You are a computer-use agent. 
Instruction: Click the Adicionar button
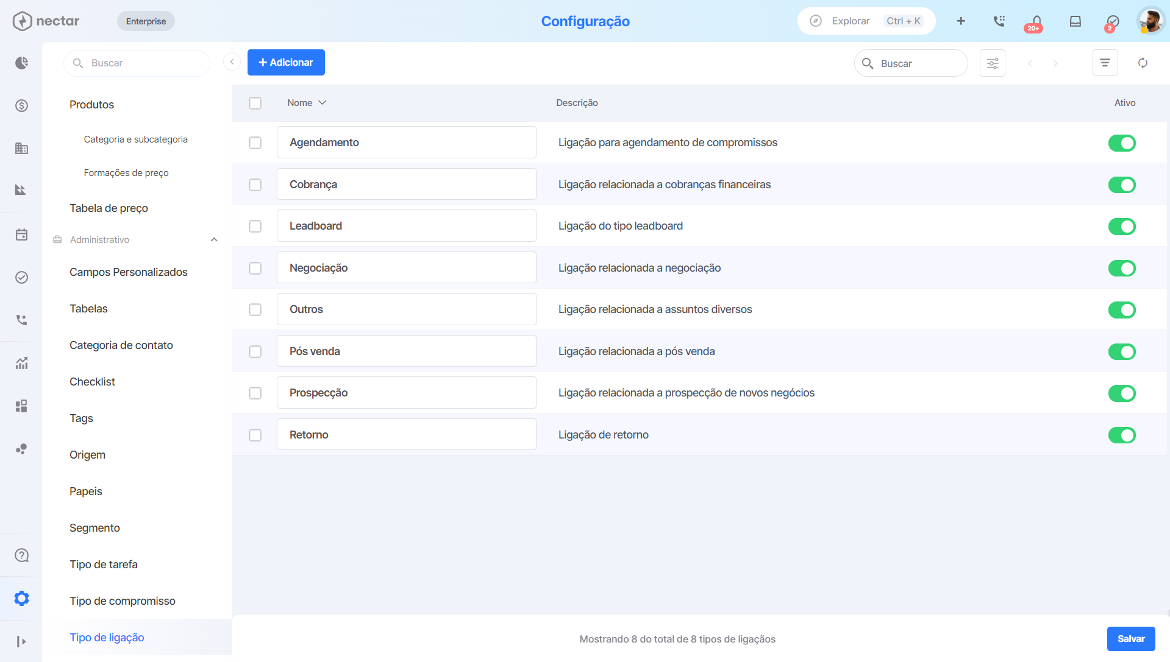pos(286,62)
